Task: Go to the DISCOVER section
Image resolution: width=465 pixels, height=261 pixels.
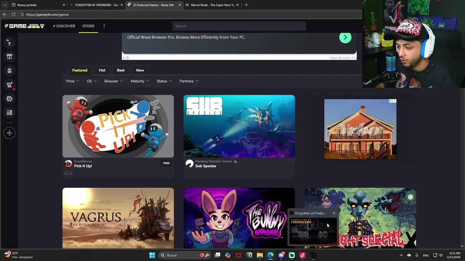Action: 64,26
